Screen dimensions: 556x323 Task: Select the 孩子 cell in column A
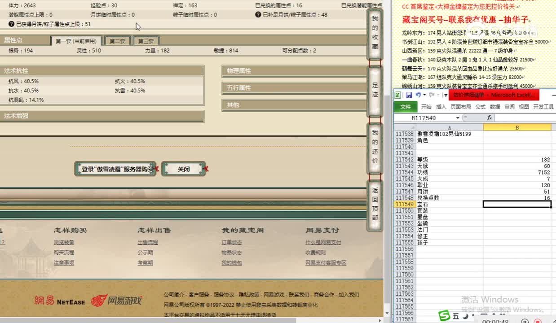click(450, 243)
